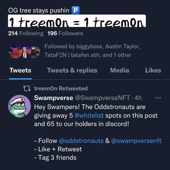This screenshot has width=170, height=170.
Task: Open the Swampverse profile name
Action: pos(54,98)
